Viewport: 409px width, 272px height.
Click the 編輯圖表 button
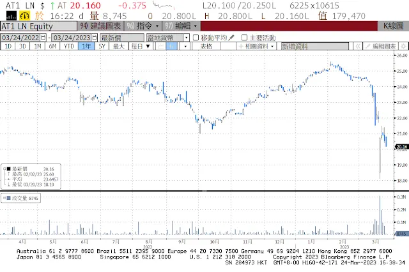point(381,47)
